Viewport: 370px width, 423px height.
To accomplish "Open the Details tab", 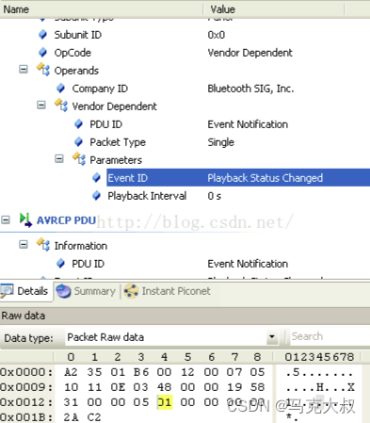I will point(25,291).
